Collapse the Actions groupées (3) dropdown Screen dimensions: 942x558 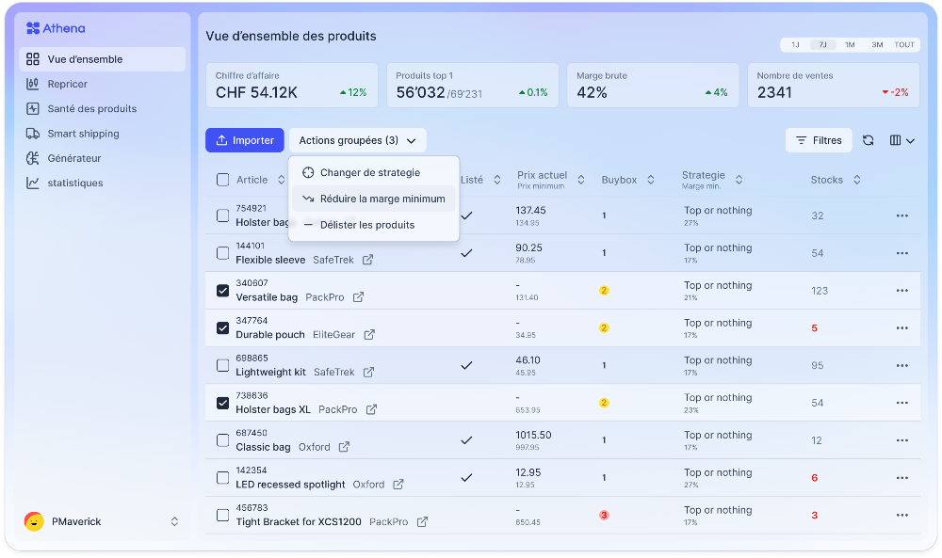(357, 140)
